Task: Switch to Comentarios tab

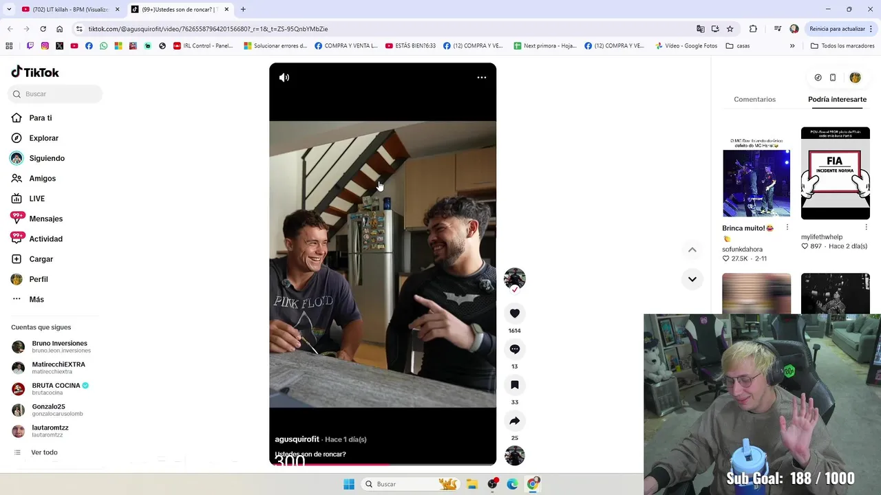Action: coord(754,100)
